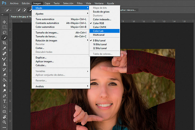
Task: Choose Duplicar from Imagen menu
Action: [x=61, y=58]
